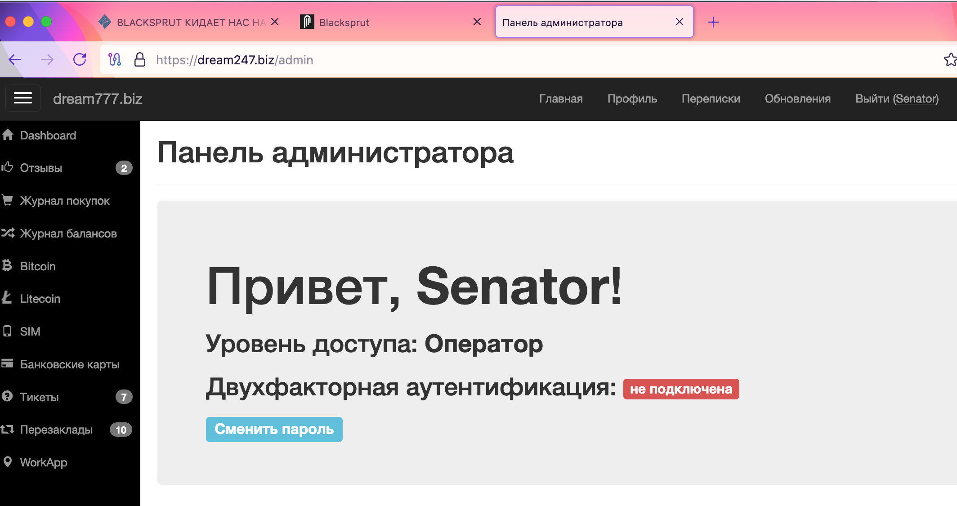Bookmark the page with the star icon
The image size is (957, 506).
[x=950, y=59]
